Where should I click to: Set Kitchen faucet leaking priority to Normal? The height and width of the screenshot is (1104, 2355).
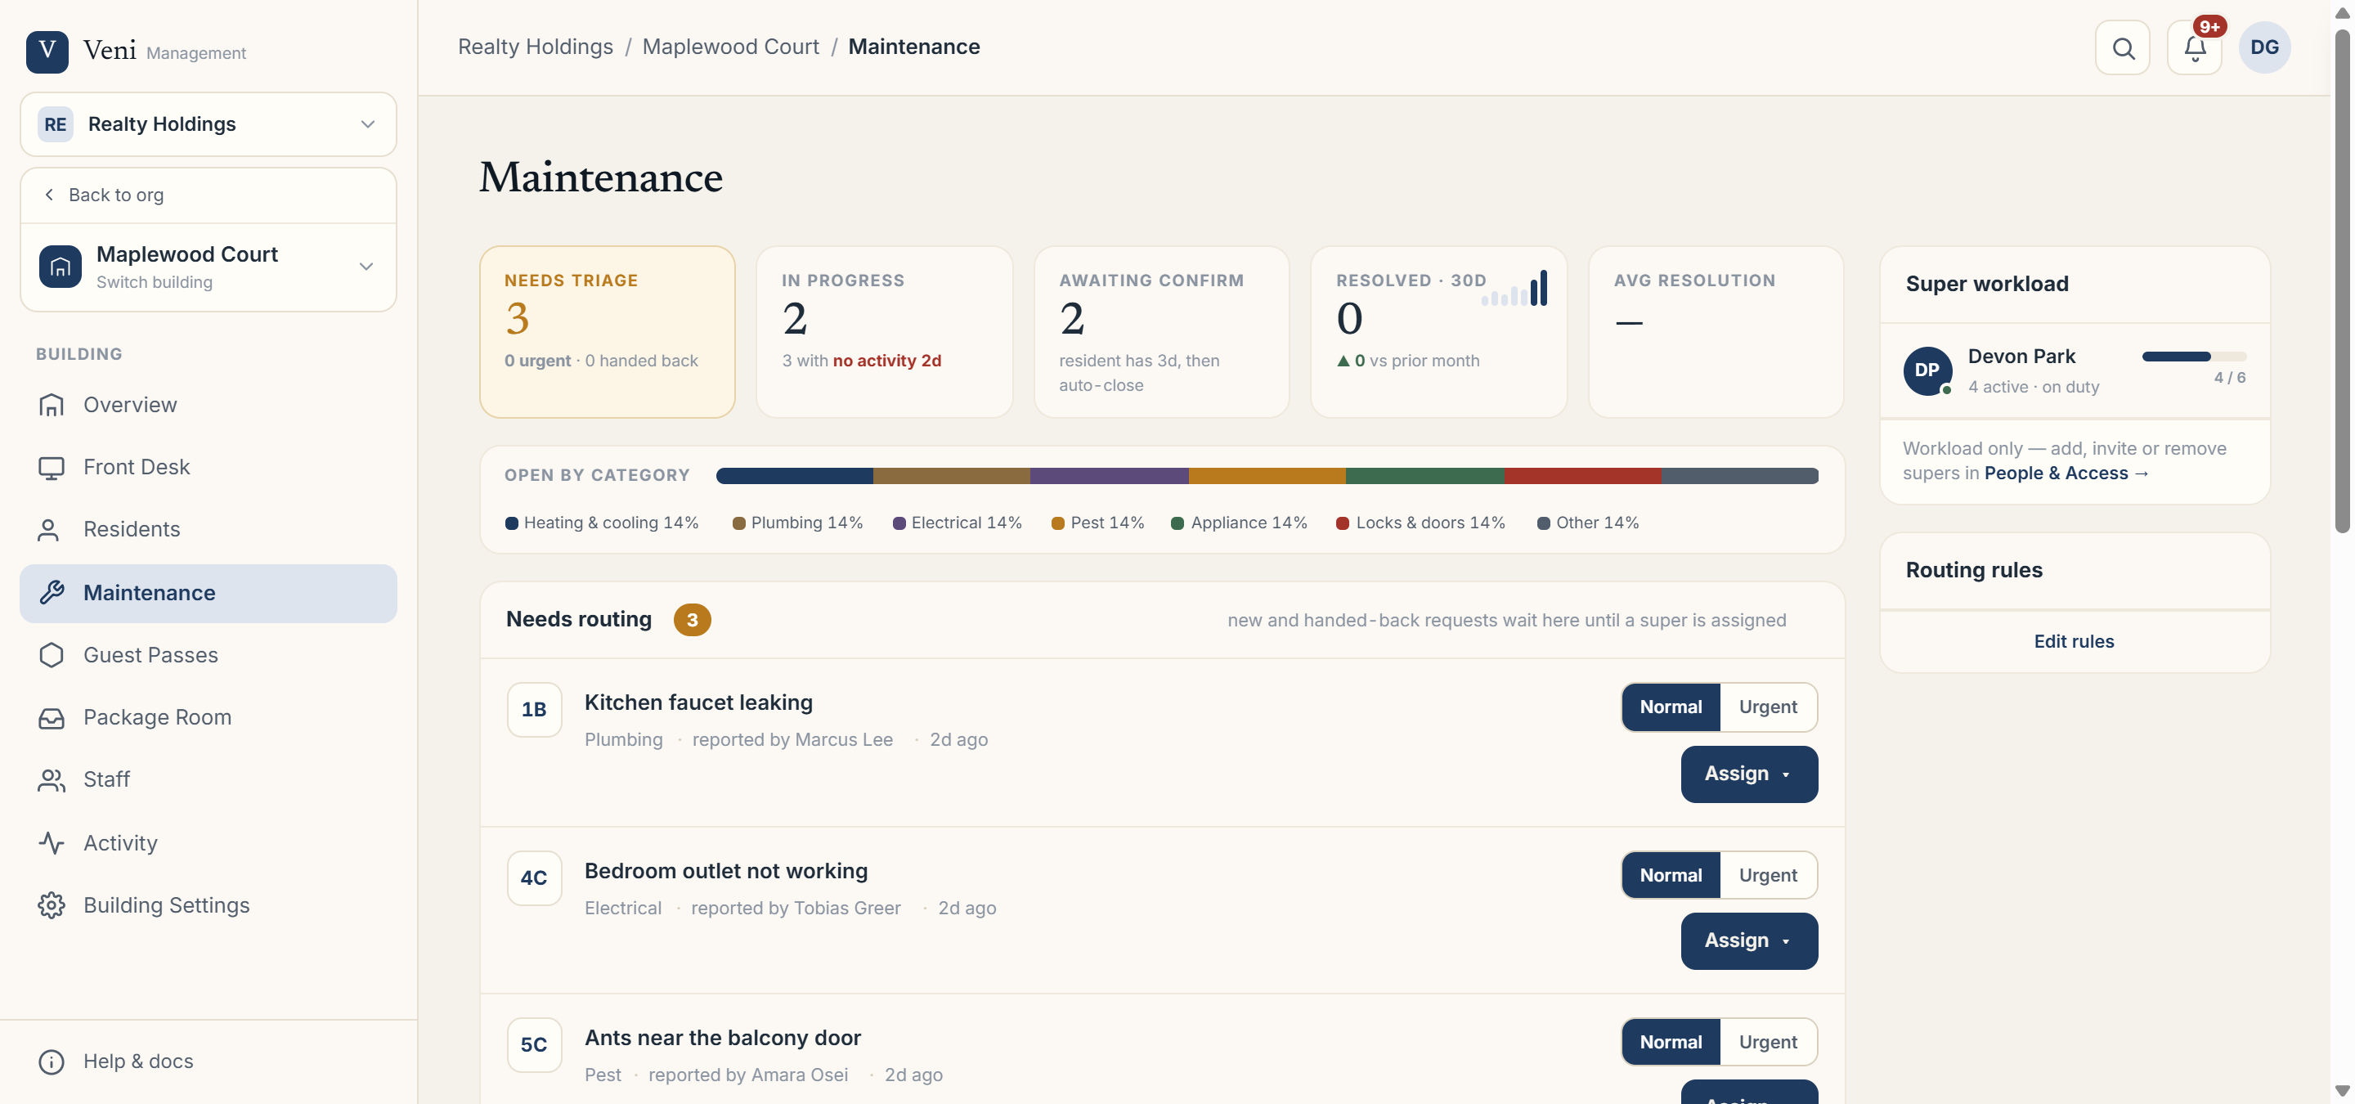[1671, 707]
